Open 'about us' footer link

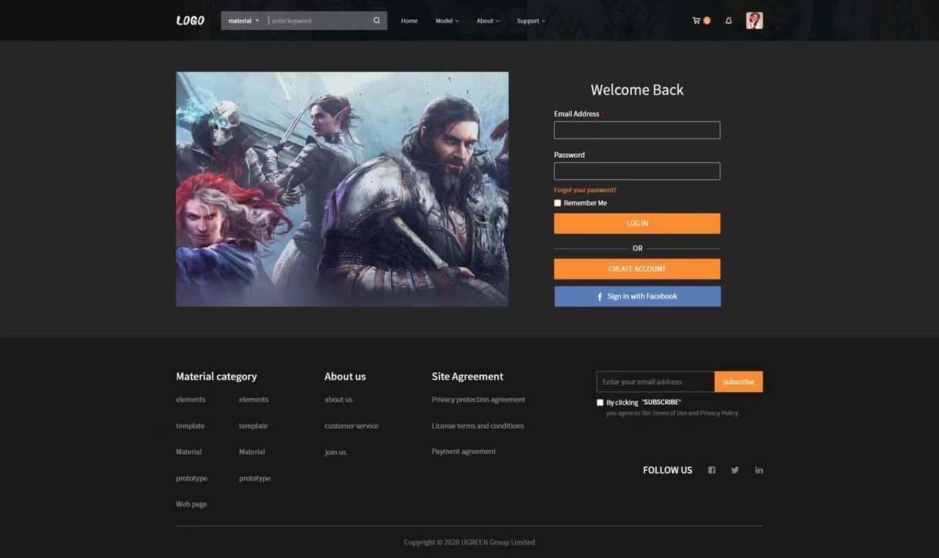[x=339, y=399]
